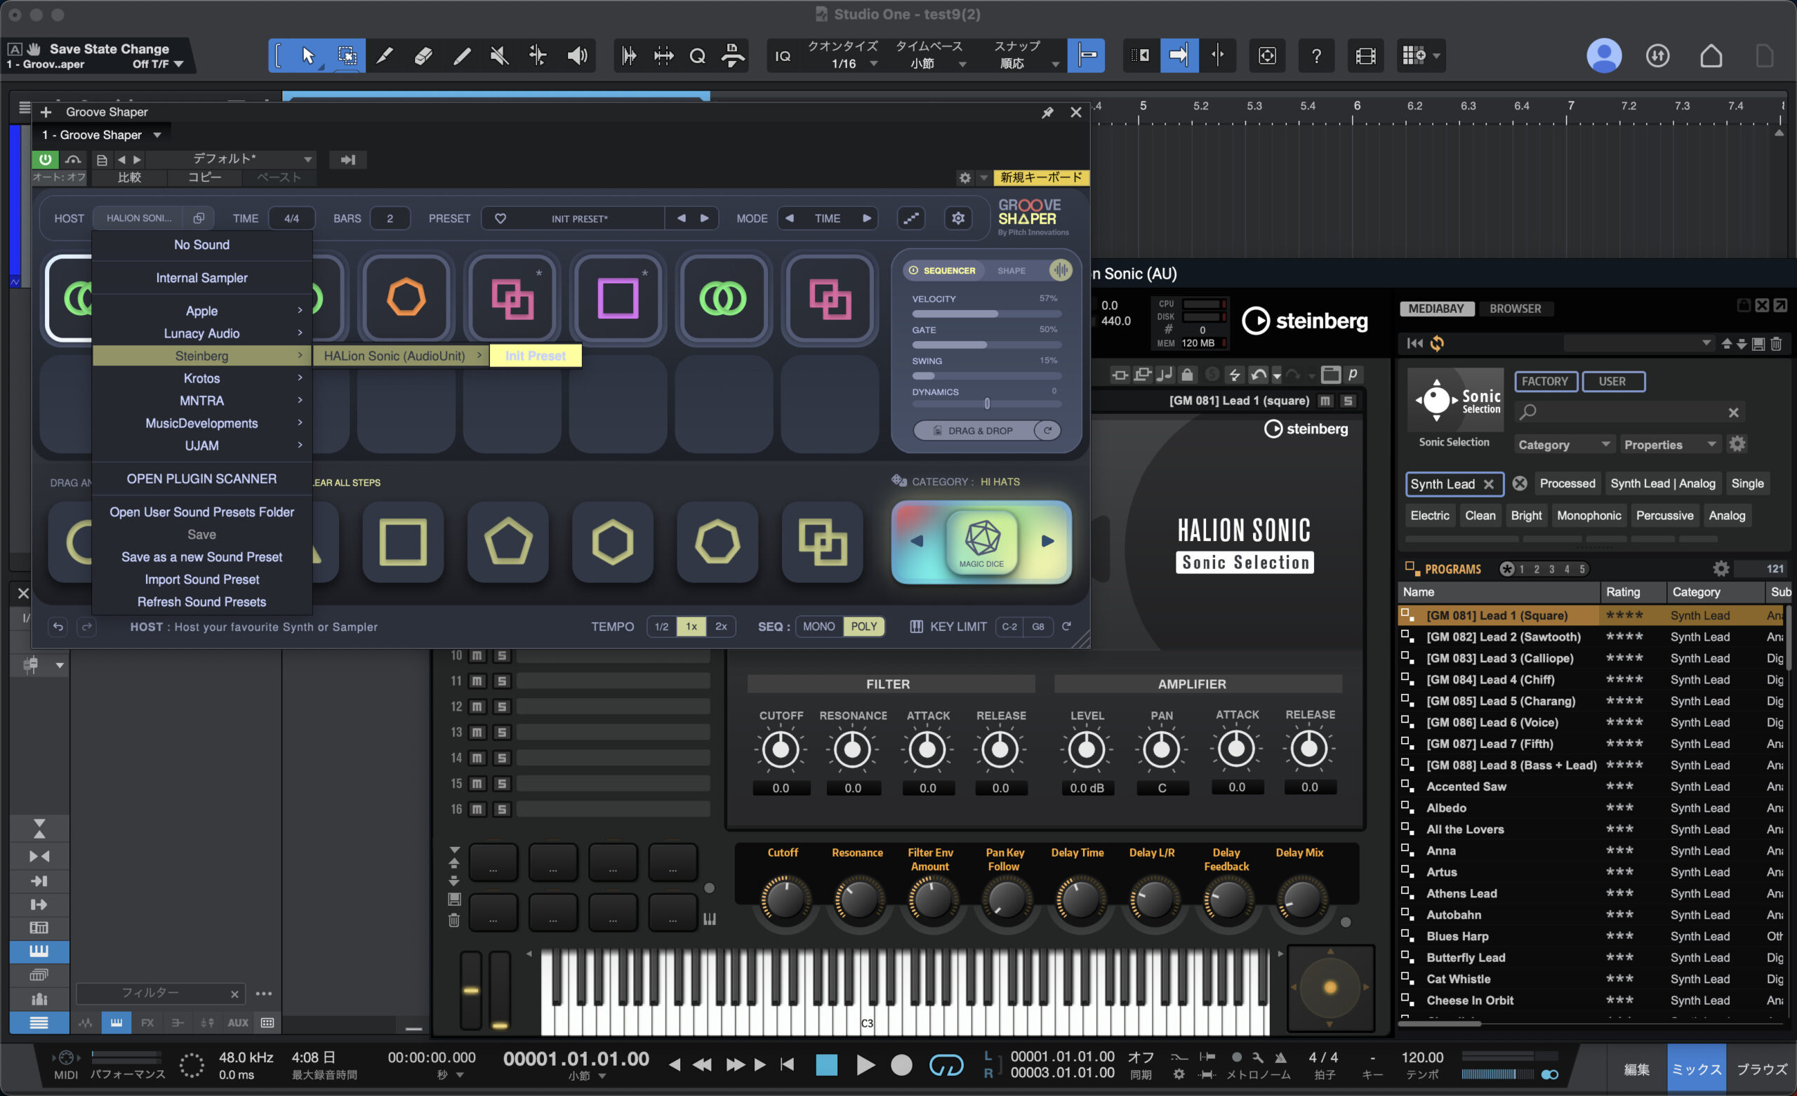Expand the Apple plugin submenu
Viewport: 1797px width, 1096px height.
[x=202, y=311]
